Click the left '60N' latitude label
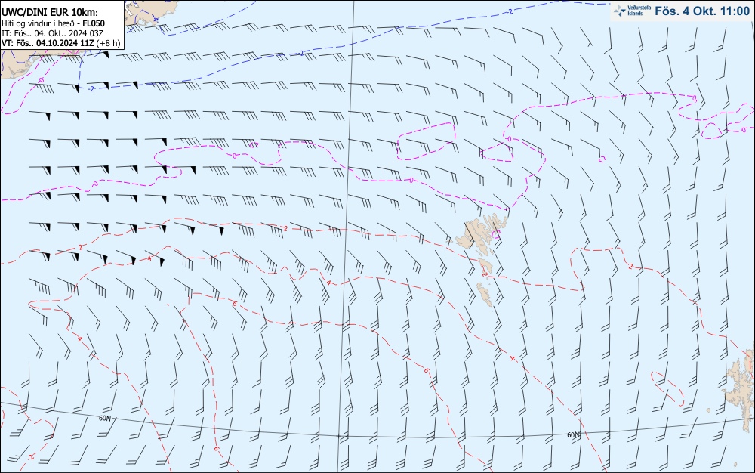The width and height of the screenshot is (755, 473). 104,418
